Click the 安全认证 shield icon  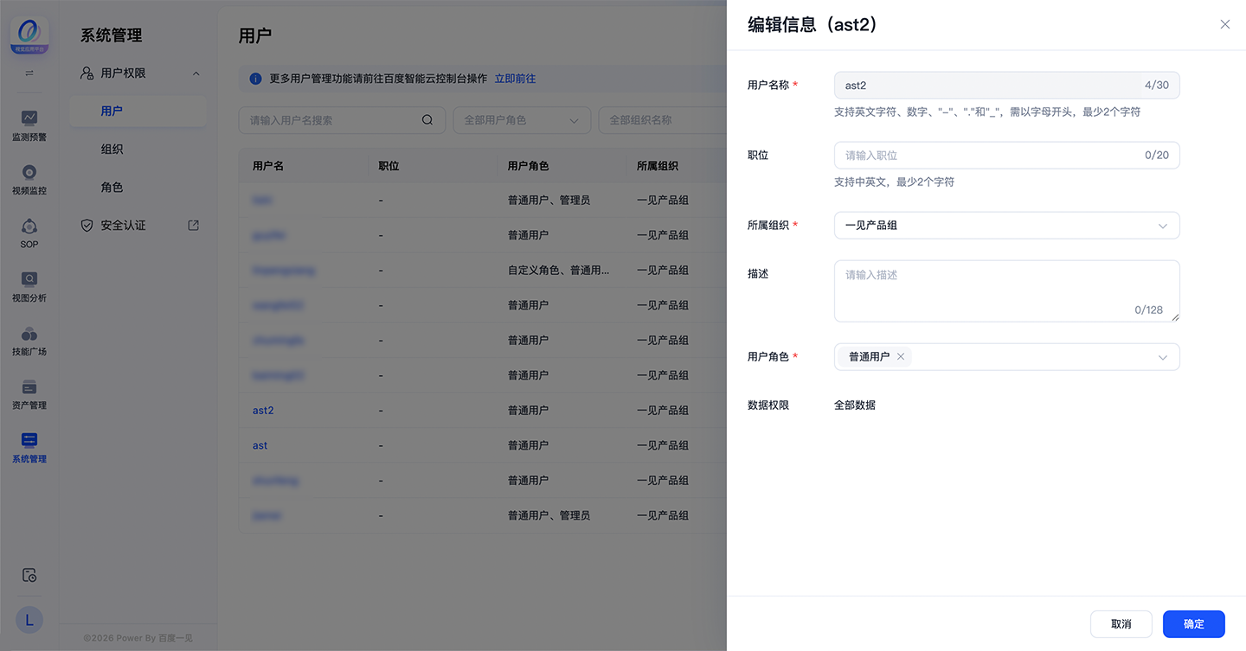[87, 225]
